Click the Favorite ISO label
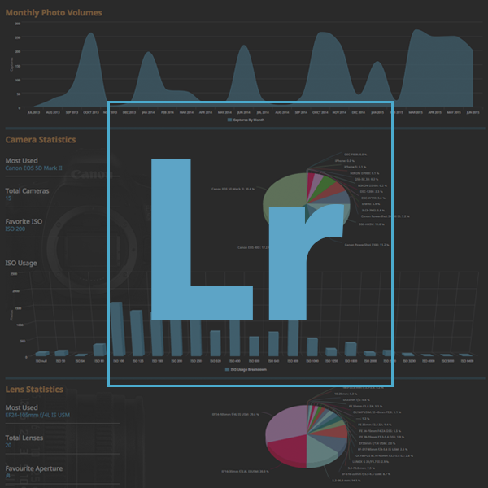 24,221
